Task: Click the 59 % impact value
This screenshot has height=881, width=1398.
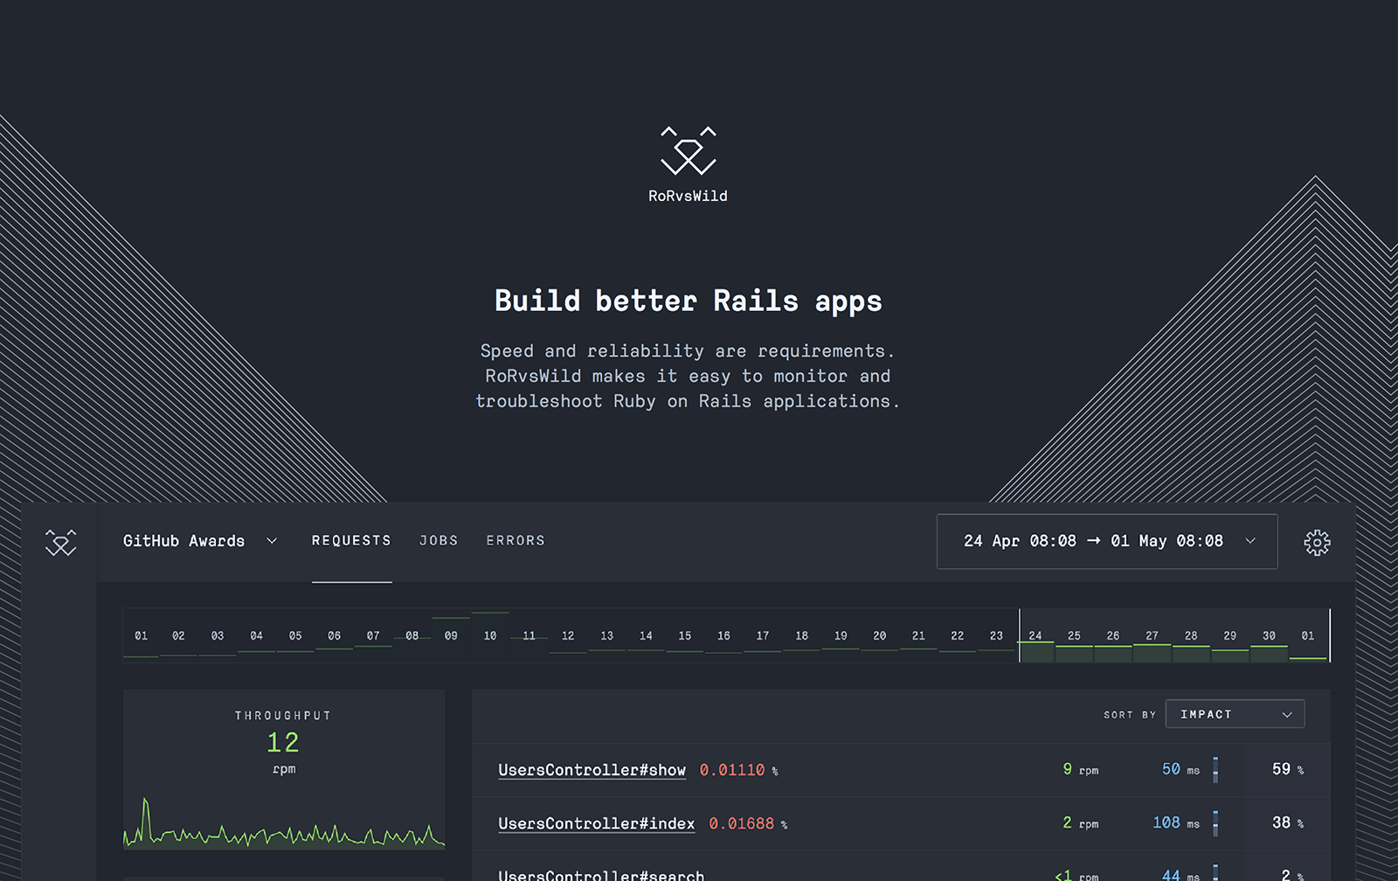Action: click(x=1288, y=769)
